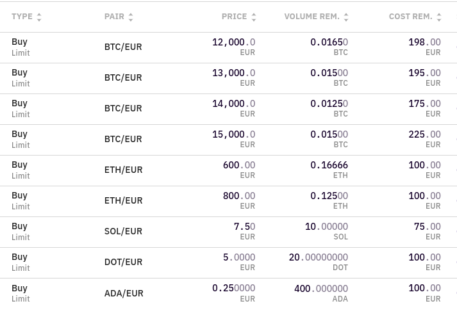The width and height of the screenshot is (457, 315).
Task: Click the sort arrows next to COST REM.
Action: (x=438, y=17)
